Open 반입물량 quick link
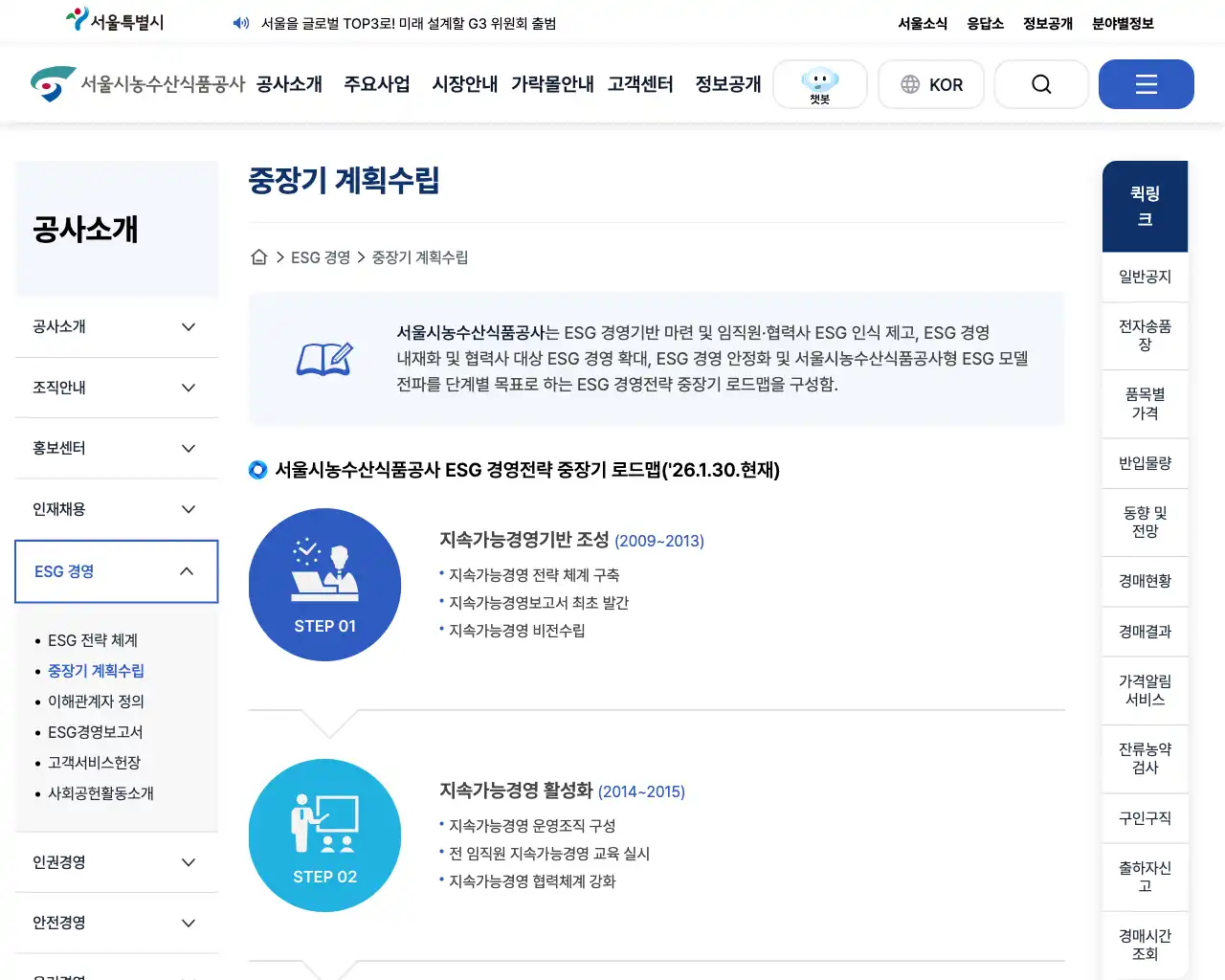Screen dimensions: 1225x980 click(1145, 463)
